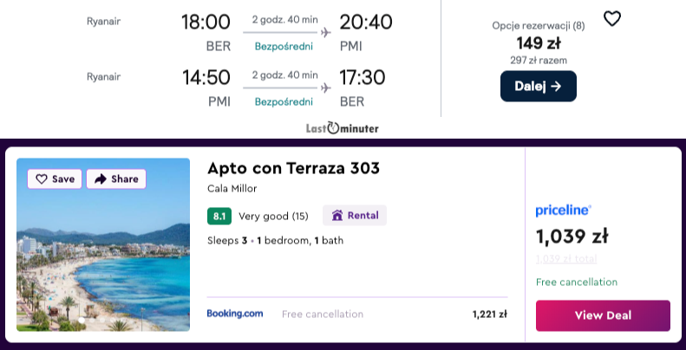The height and width of the screenshot is (350, 686).
Task: Click the Booking.com logo
Action: (x=235, y=314)
